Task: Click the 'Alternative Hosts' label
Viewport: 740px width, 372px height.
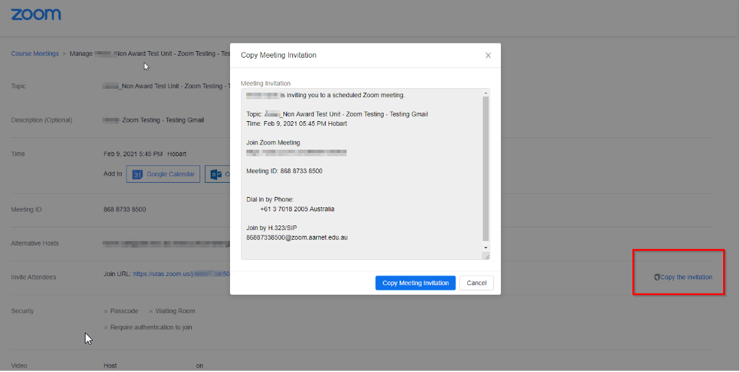Action: click(x=35, y=244)
